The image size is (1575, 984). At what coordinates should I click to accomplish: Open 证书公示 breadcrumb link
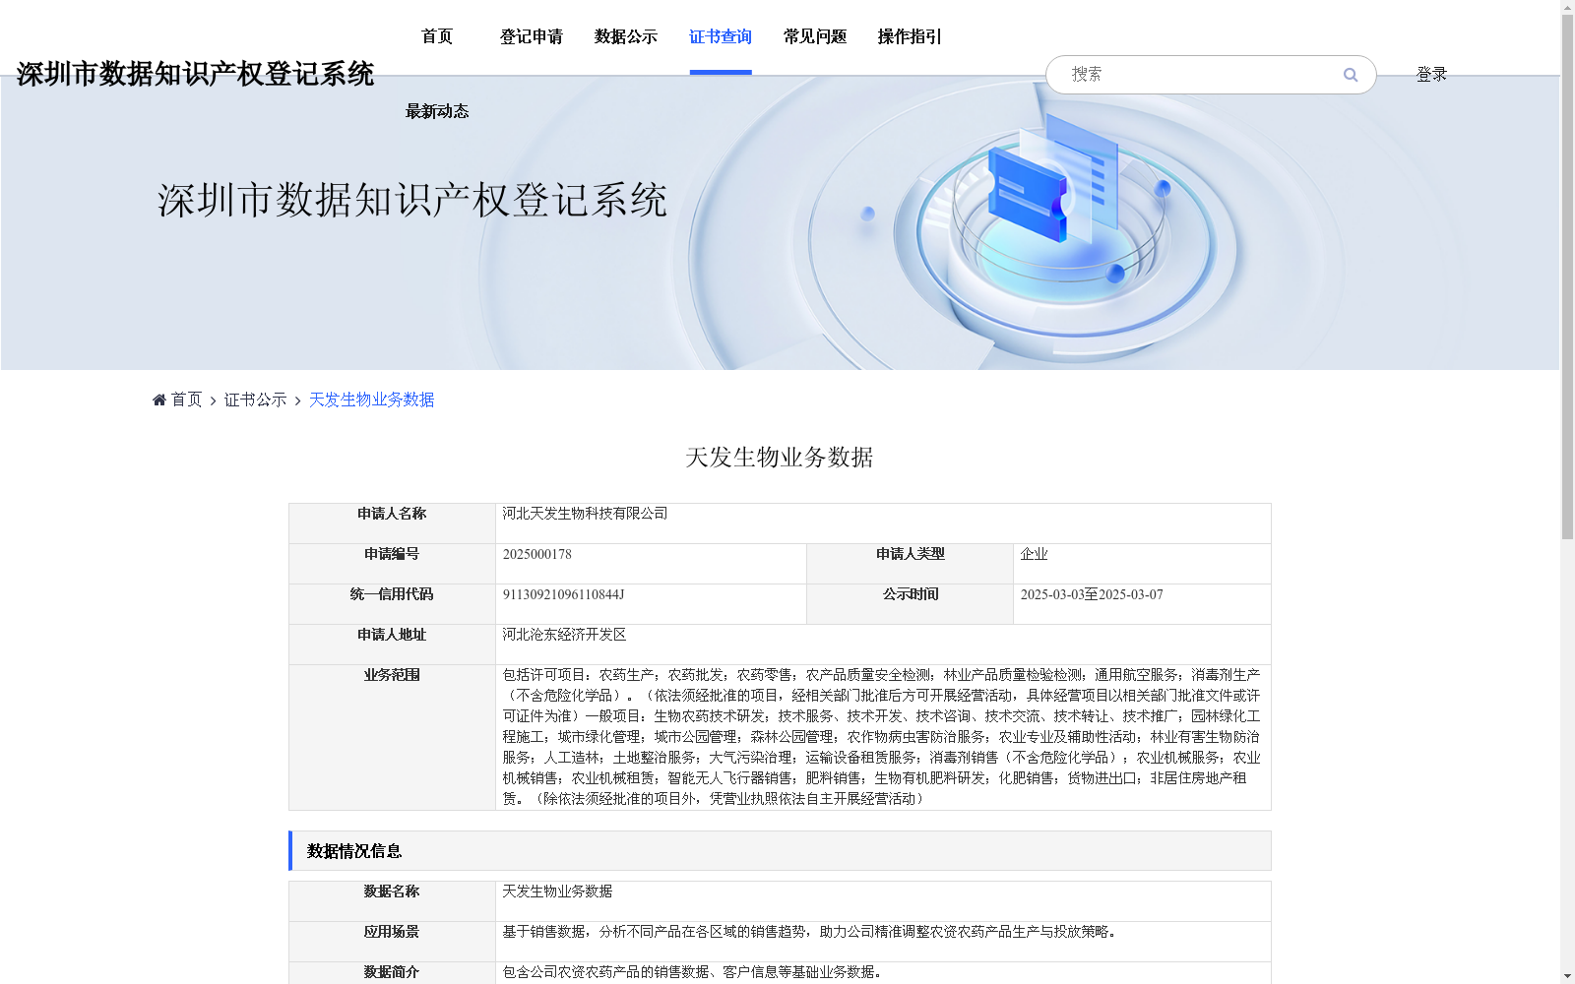256,400
